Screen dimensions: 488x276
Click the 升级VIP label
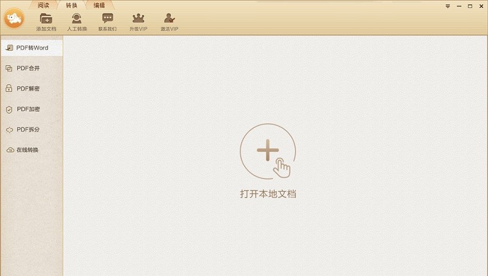[x=138, y=29]
